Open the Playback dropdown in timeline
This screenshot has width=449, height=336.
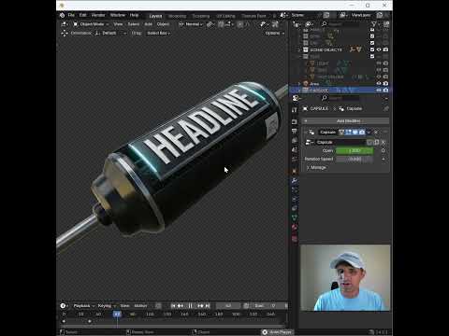point(83,306)
